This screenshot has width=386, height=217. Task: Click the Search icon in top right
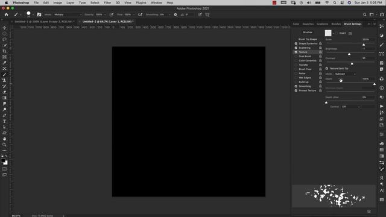click(364, 14)
